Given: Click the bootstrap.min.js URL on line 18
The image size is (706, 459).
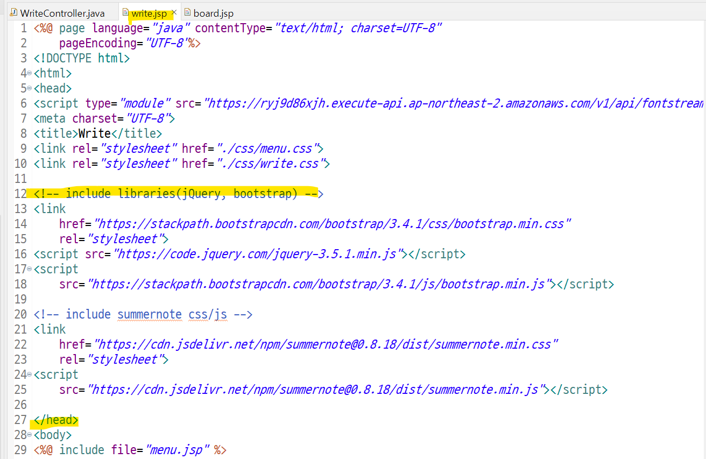Looking at the screenshot, I should (x=321, y=284).
